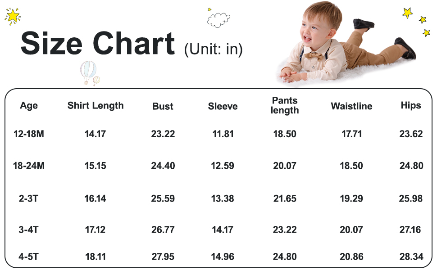Click the Sleeve column header
The width and height of the screenshot is (437, 270).
[x=223, y=107]
